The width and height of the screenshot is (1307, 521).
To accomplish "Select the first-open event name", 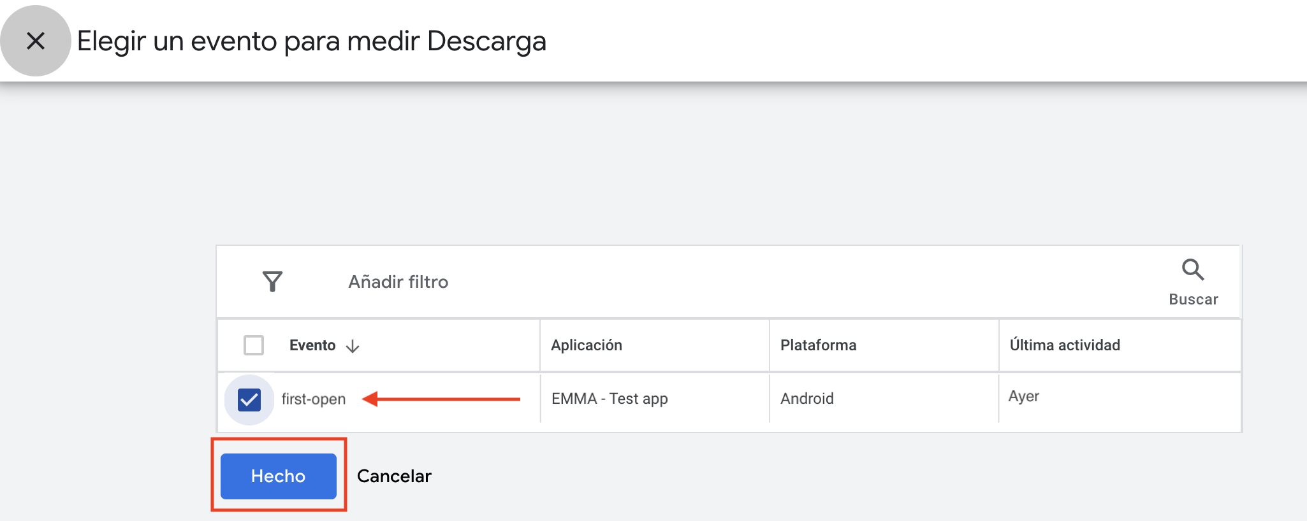I will pyautogui.click(x=314, y=399).
